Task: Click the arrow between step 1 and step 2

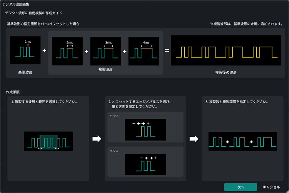Action: 97,139
